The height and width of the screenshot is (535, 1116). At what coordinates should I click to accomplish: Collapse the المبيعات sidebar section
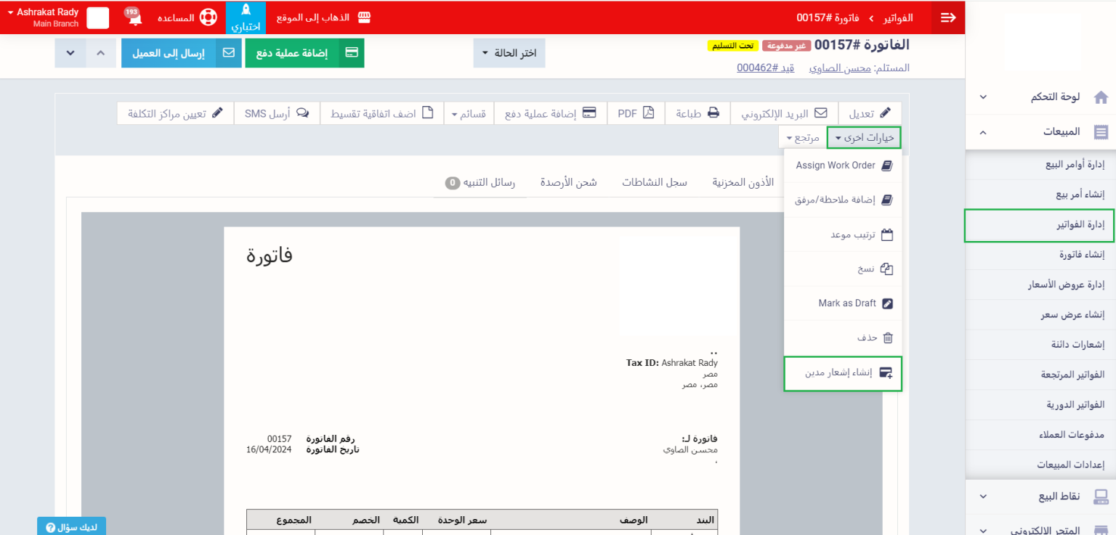tap(983, 132)
